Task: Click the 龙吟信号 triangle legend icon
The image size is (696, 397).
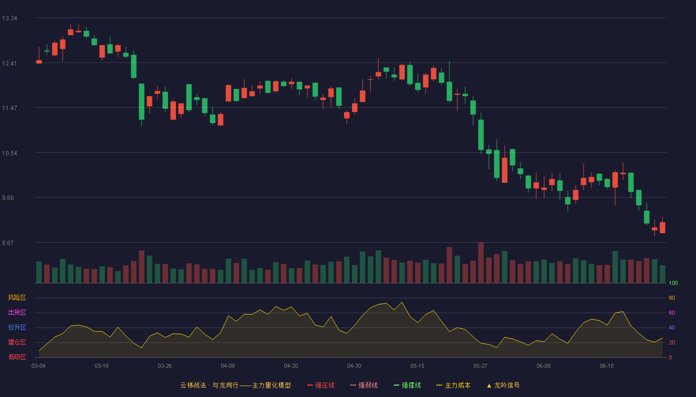Action: pos(489,386)
